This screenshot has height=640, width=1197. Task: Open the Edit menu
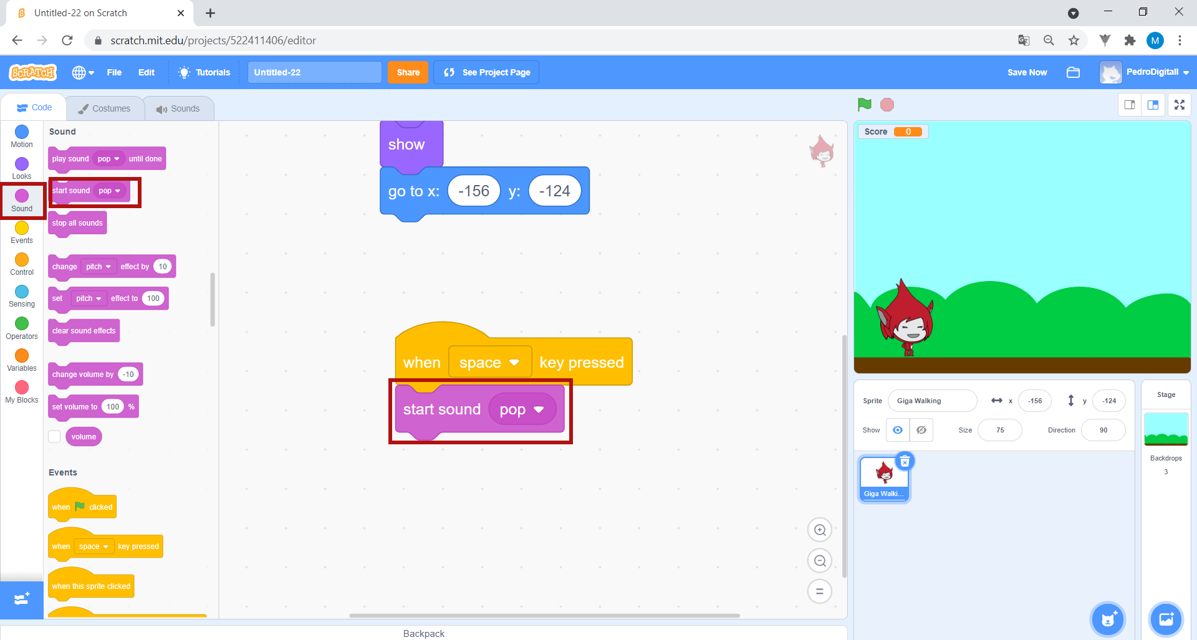click(x=147, y=72)
